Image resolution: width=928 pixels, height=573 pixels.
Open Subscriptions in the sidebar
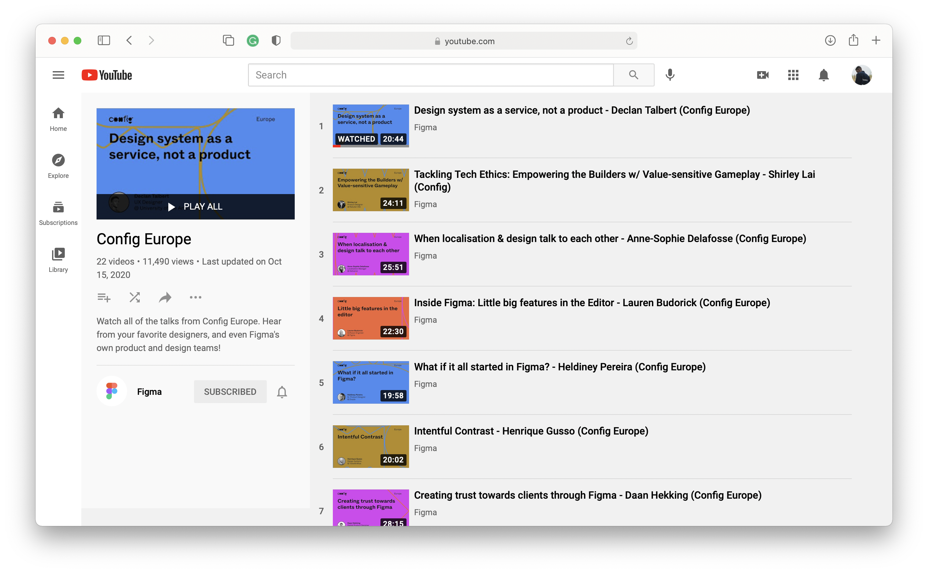pos(58,213)
